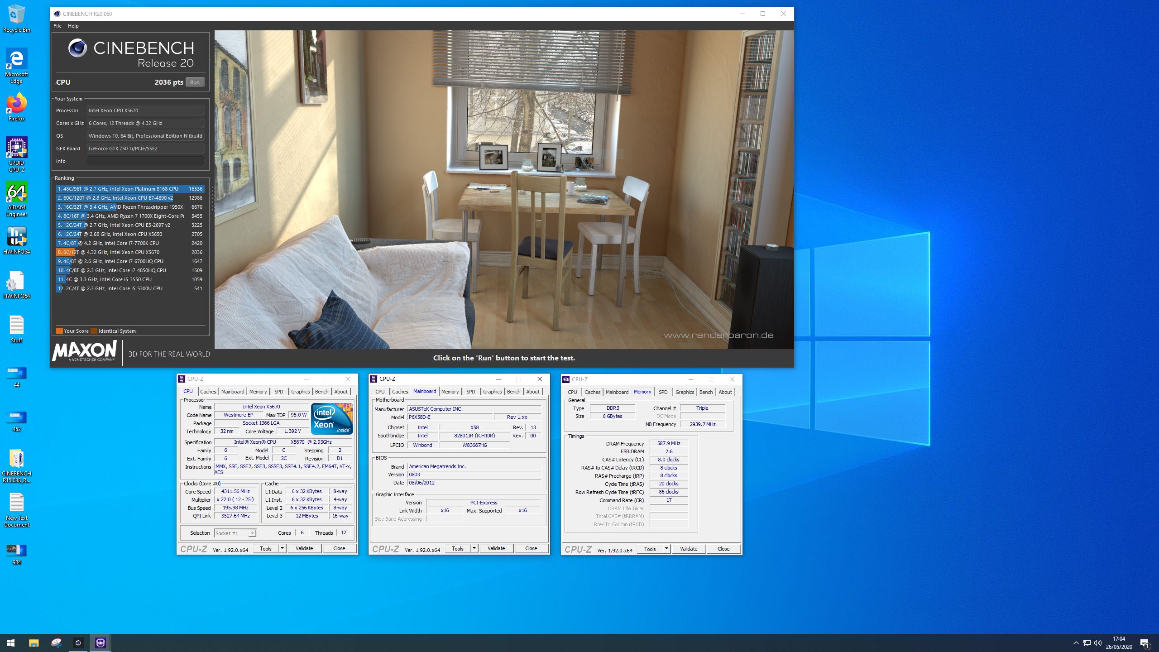1159x652 pixels.
Task: Select the Xeon Platinum 8168 ranking row
Action: (x=130, y=189)
